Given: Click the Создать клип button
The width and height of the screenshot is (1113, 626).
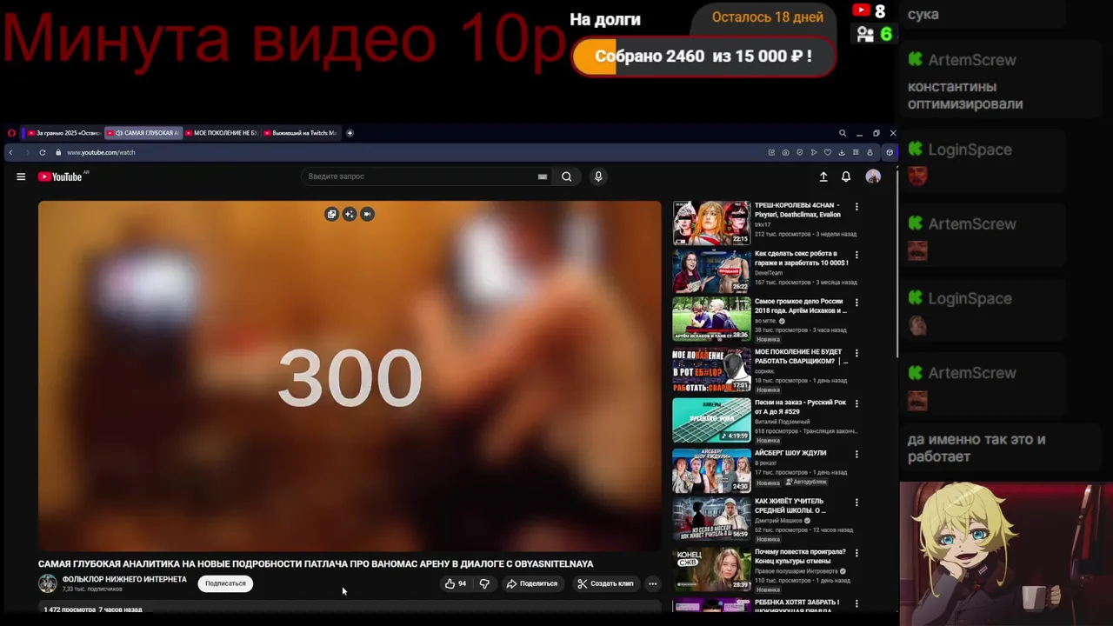Looking at the screenshot, I should tap(605, 583).
